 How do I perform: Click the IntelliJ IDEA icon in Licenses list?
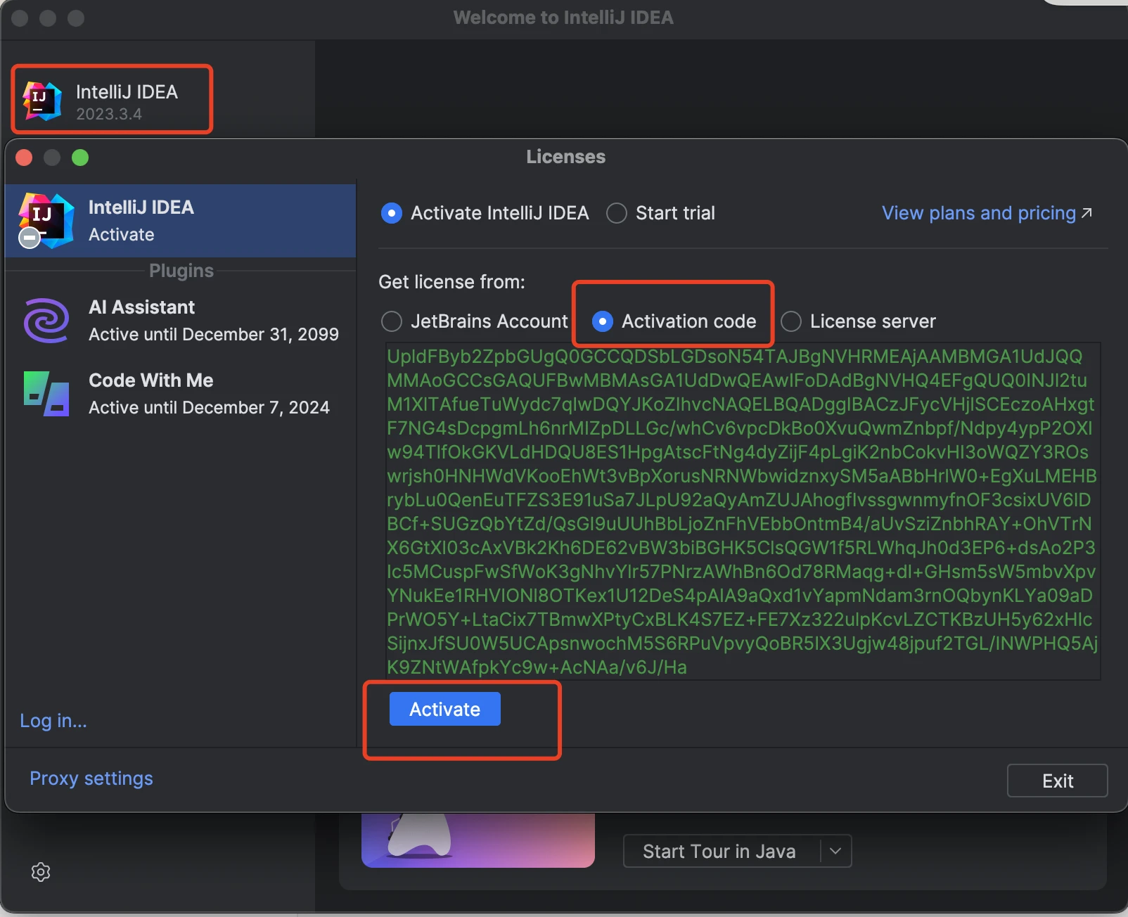pyautogui.click(x=46, y=221)
